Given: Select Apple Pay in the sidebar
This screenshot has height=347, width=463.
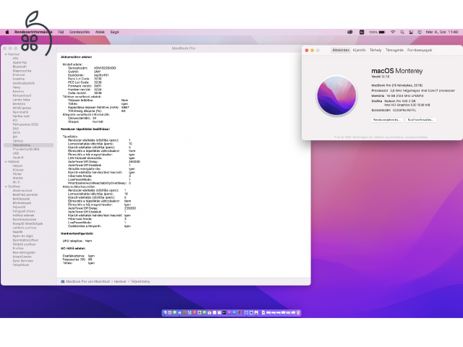Looking at the screenshot, I should pos(20,63).
